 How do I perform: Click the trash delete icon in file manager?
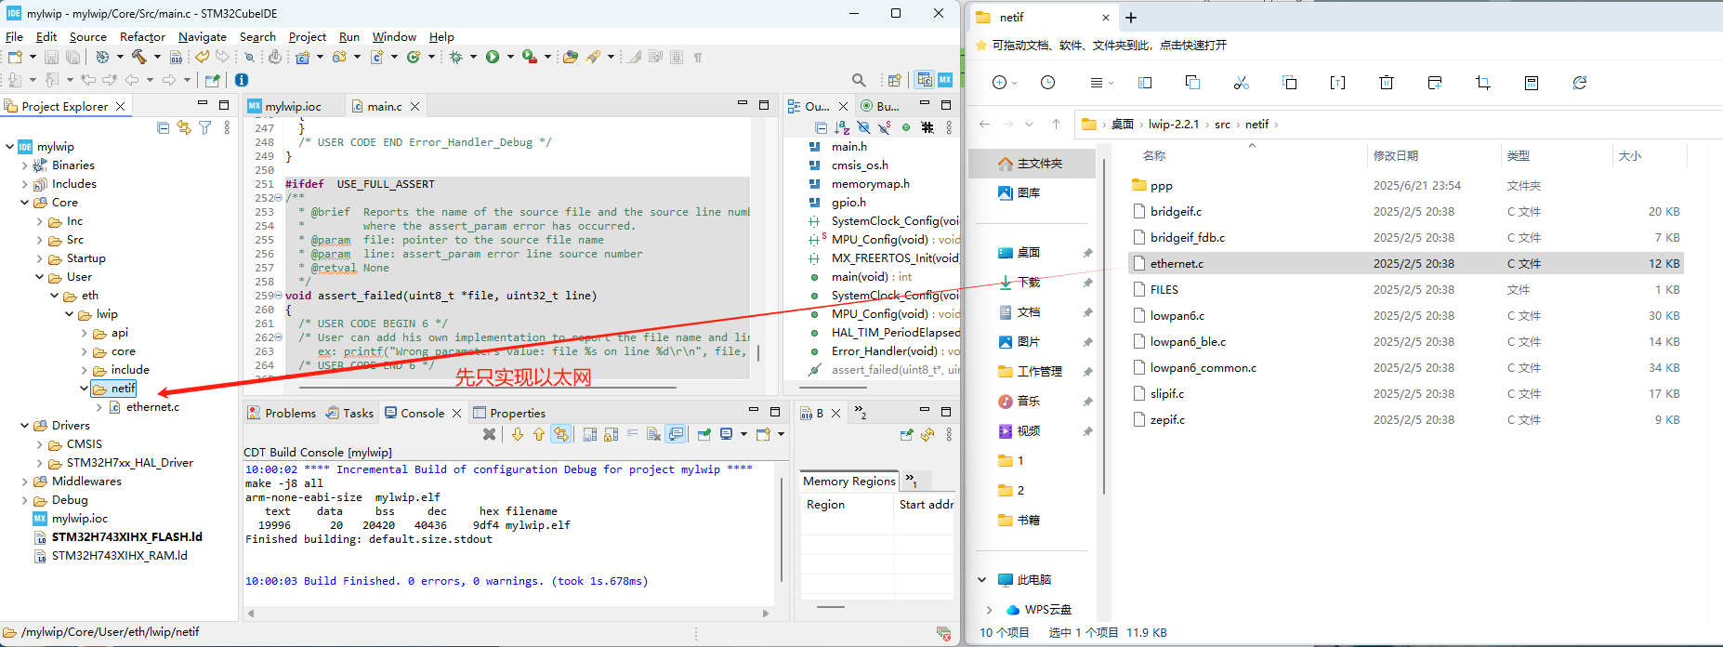click(1386, 83)
